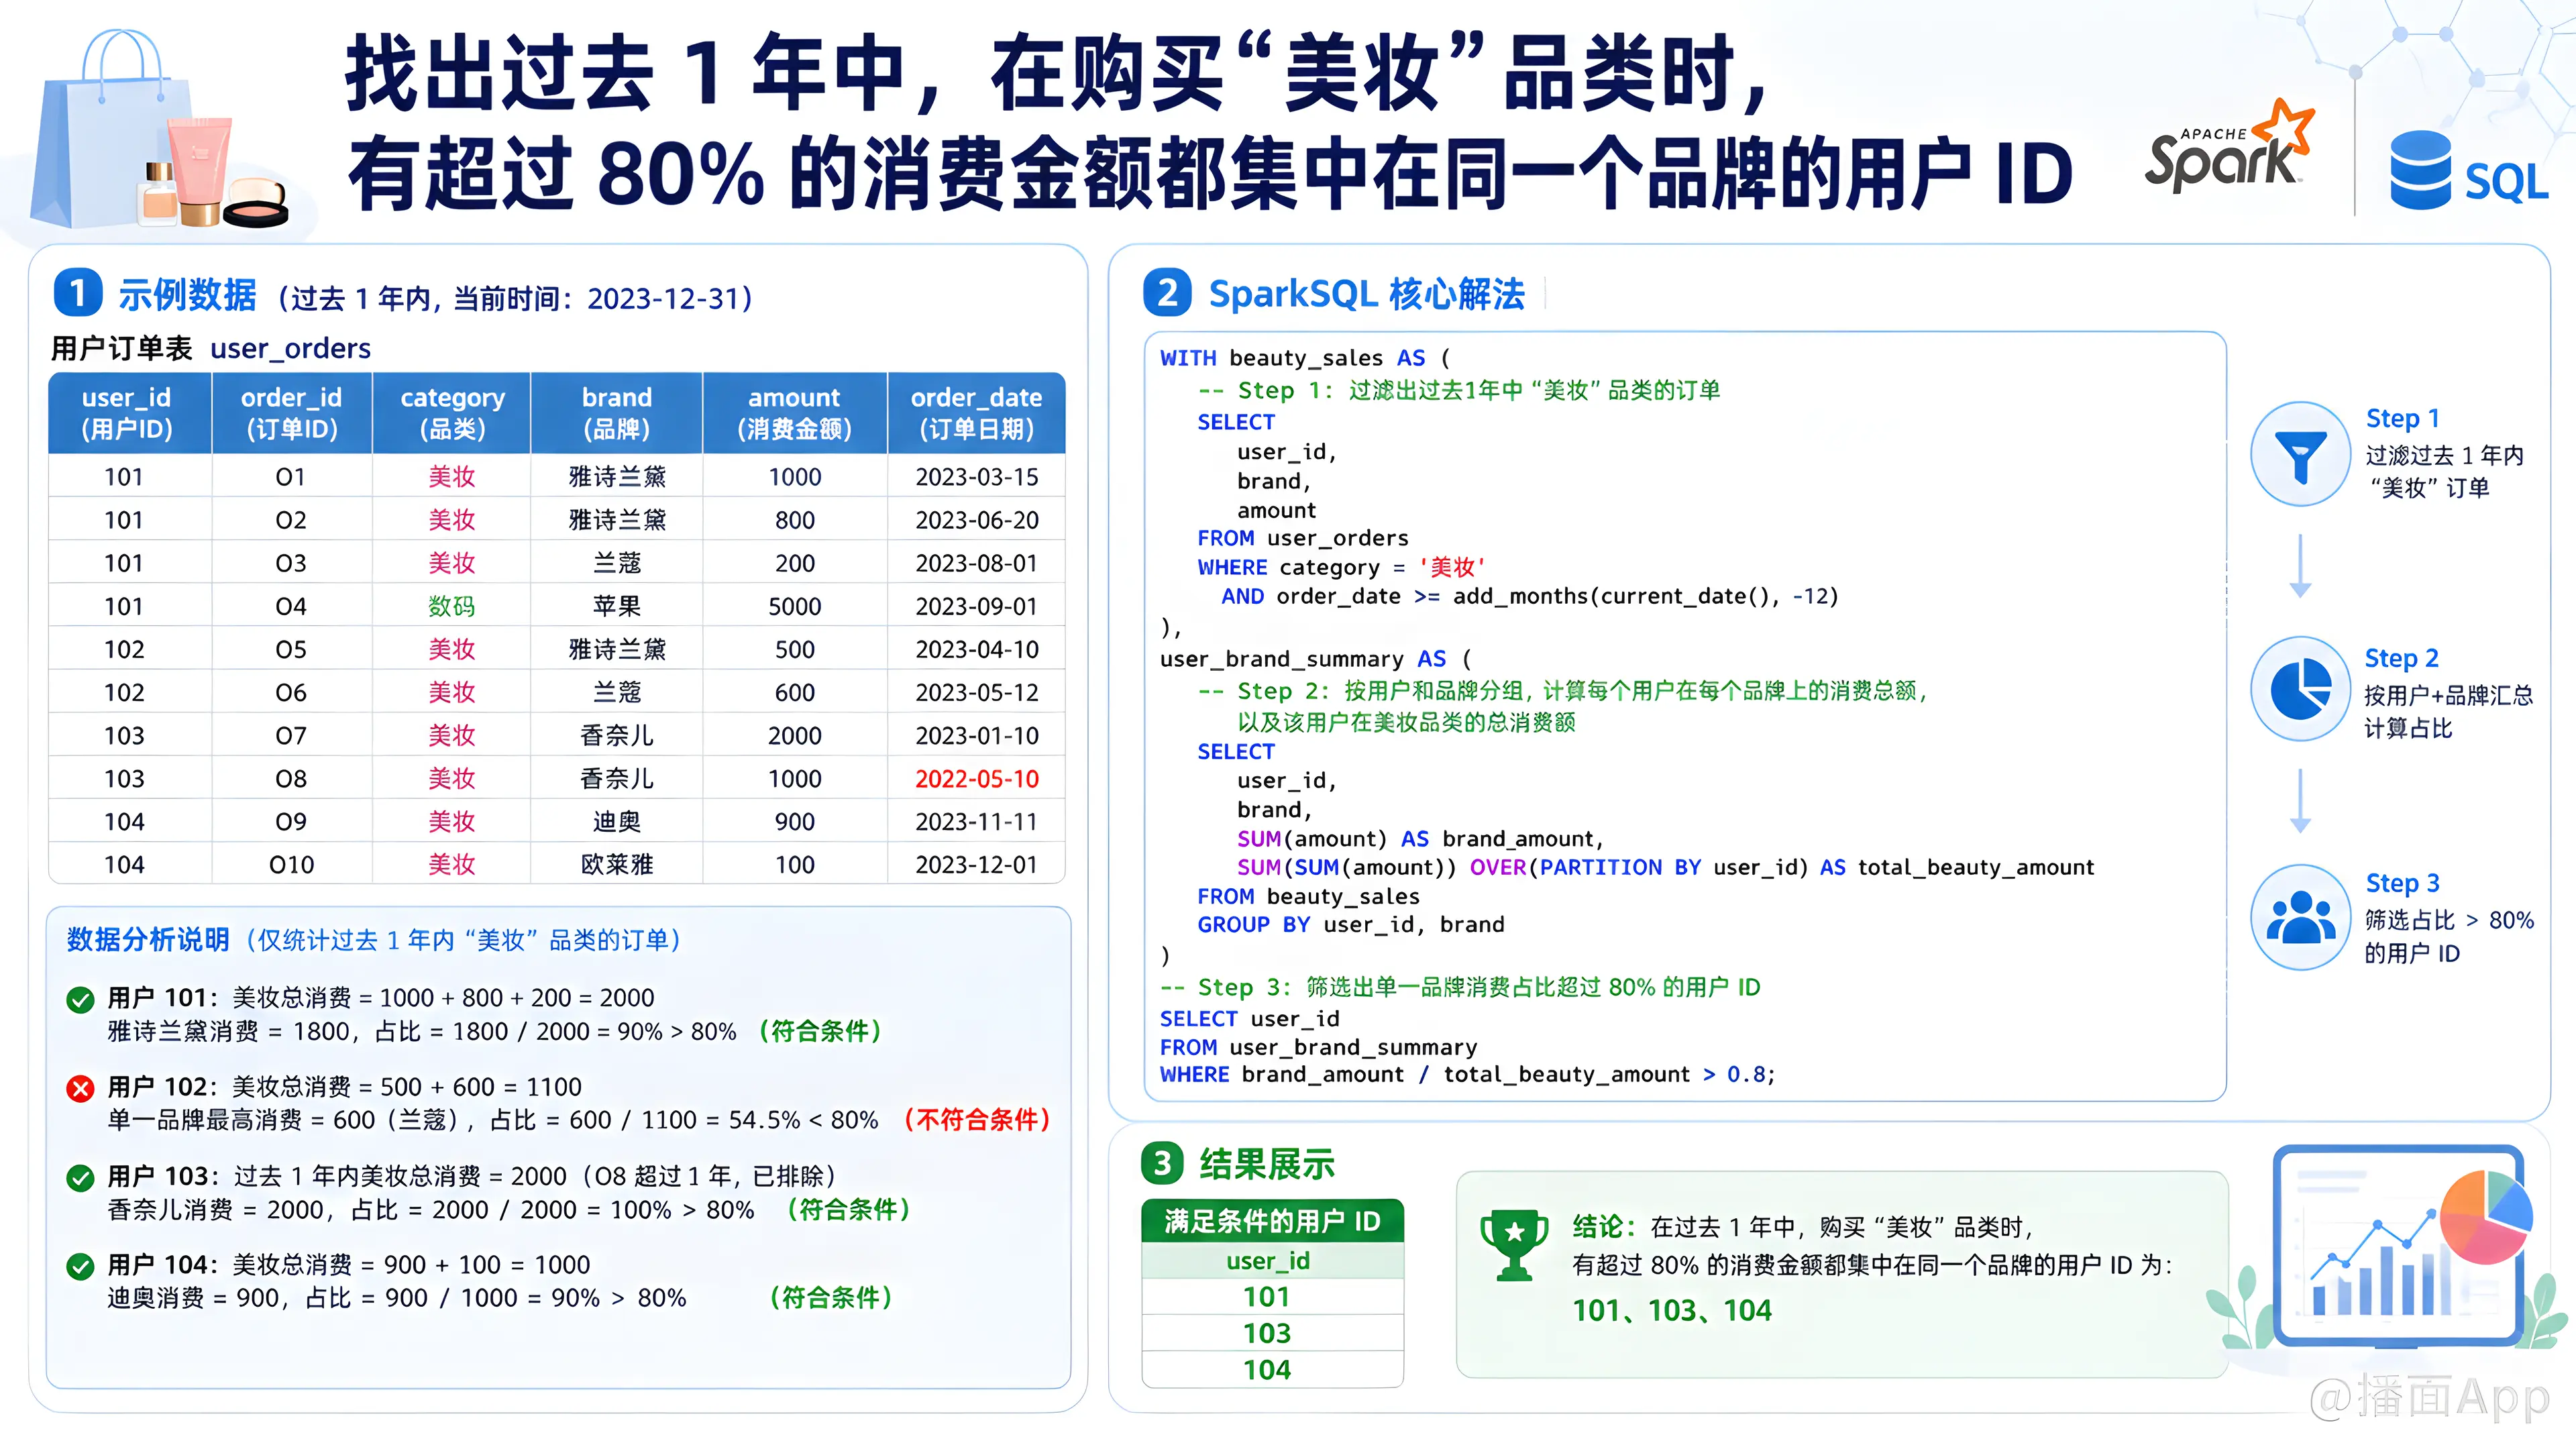Click result row 104
Image resolution: width=2576 pixels, height=1449 pixels.
coord(1272,1370)
